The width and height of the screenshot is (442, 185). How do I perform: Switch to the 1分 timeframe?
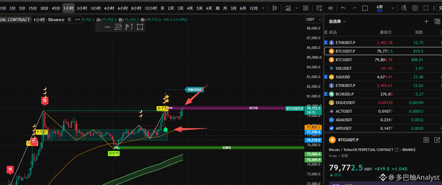3,8
